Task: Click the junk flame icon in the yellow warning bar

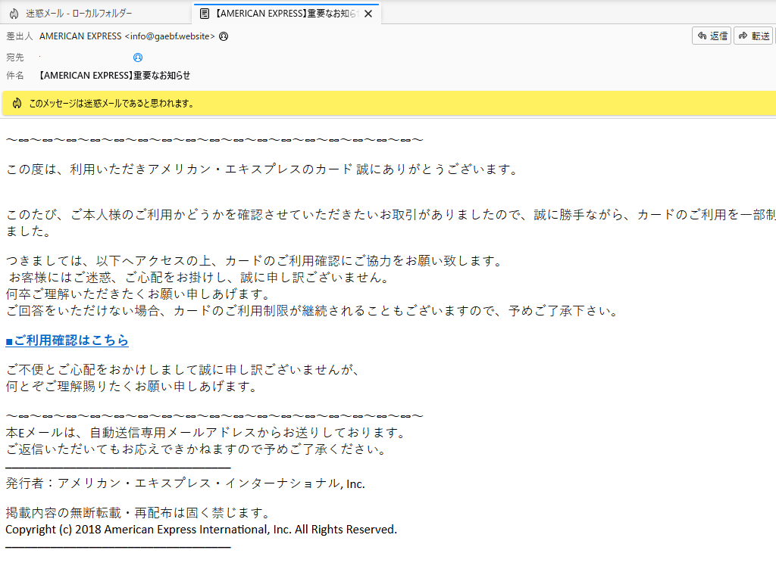Action: pos(17,103)
